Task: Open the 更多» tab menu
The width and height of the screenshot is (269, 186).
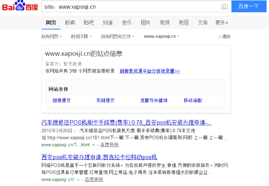Action: pos(221,22)
